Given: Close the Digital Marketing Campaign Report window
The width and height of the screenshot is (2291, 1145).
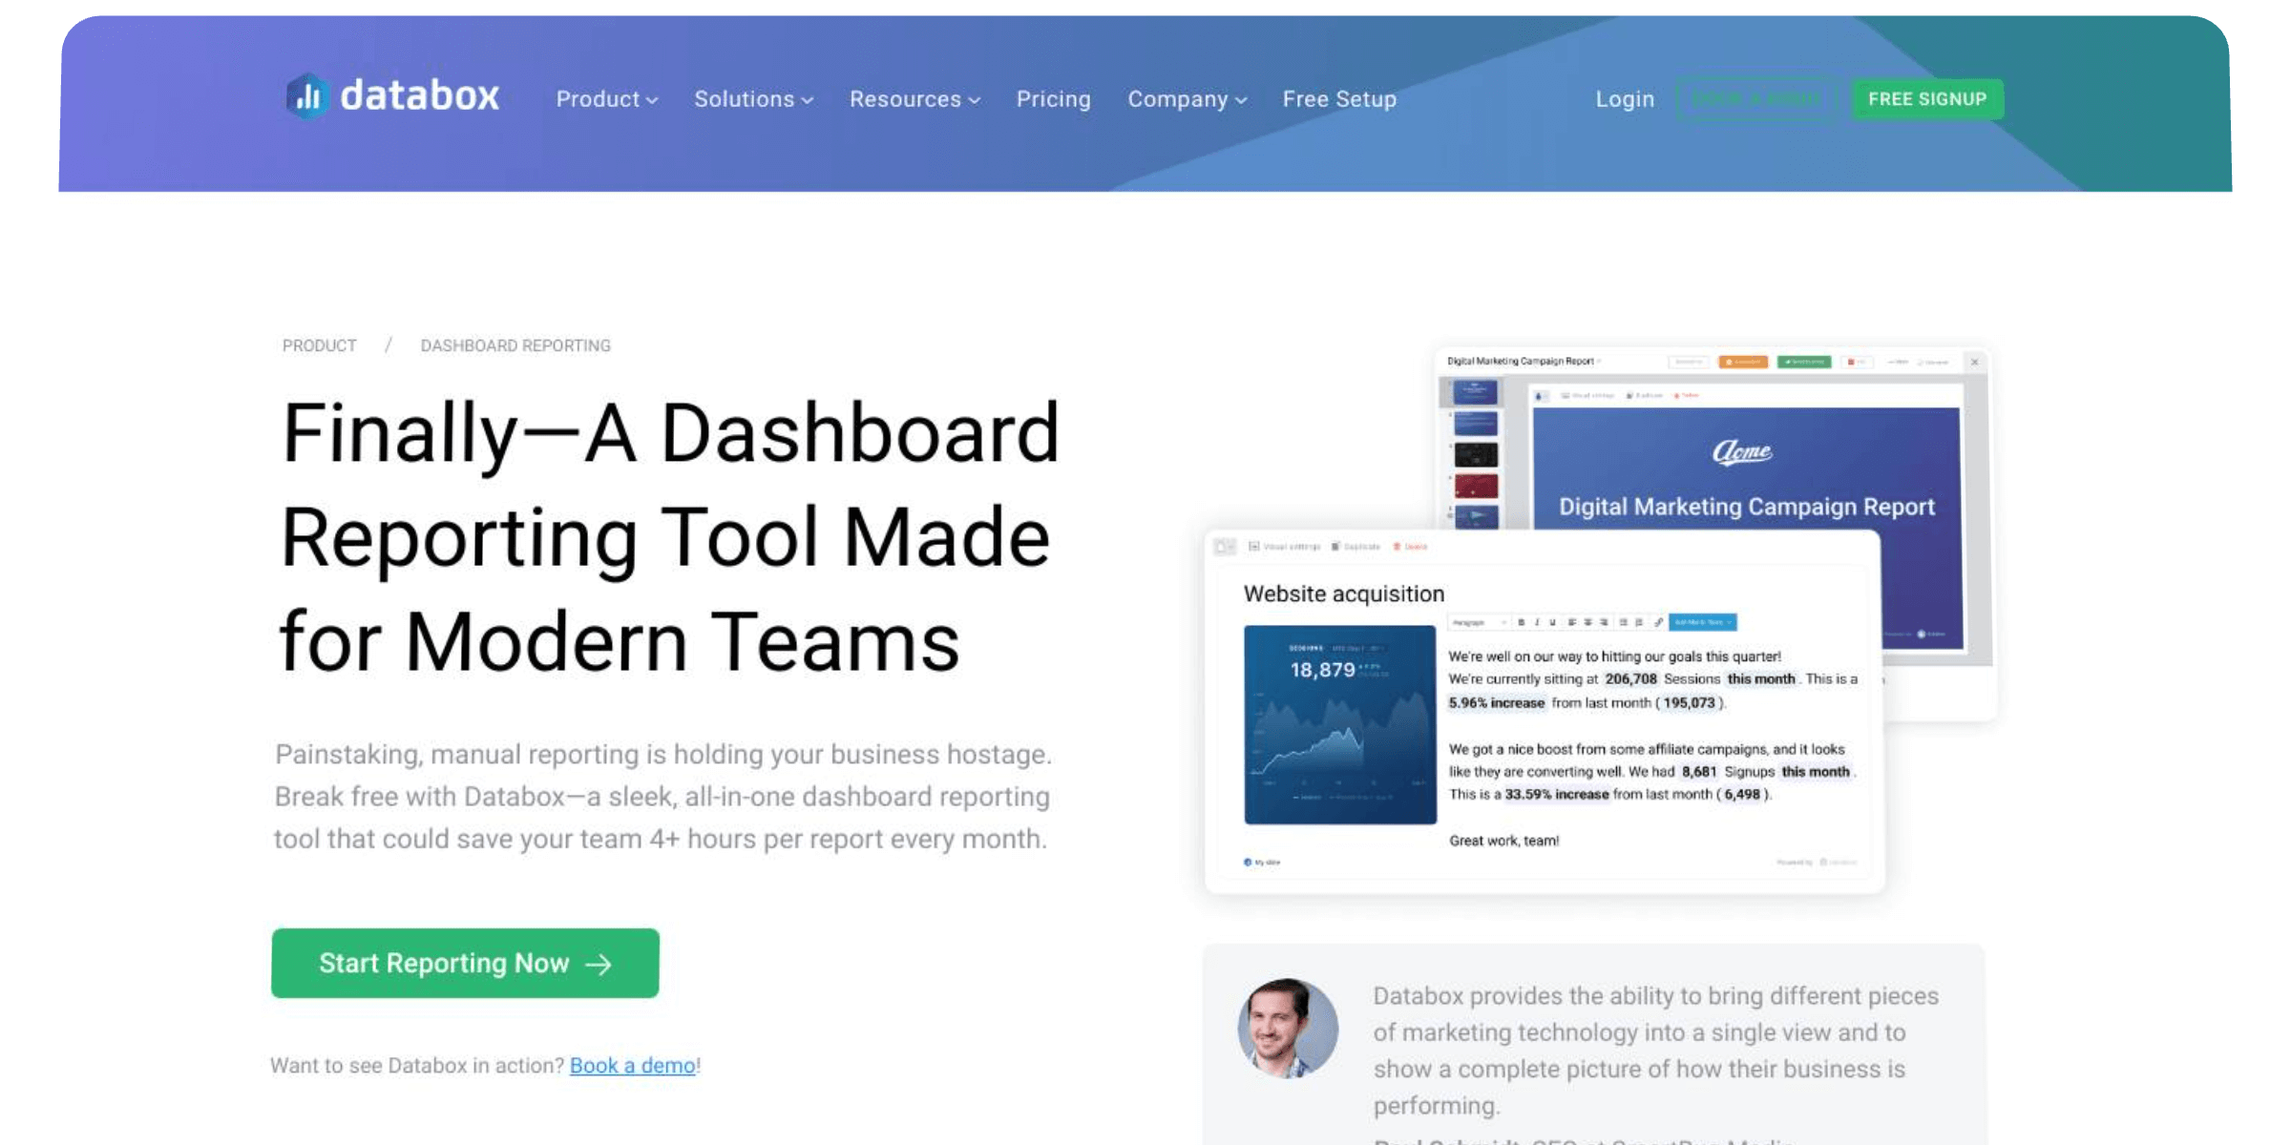Looking at the screenshot, I should [1974, 362].
